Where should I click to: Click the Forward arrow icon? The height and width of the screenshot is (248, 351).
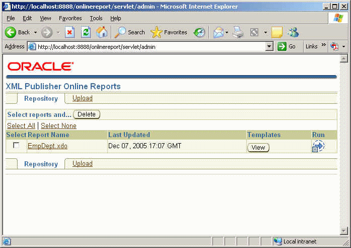click(47, 32)
